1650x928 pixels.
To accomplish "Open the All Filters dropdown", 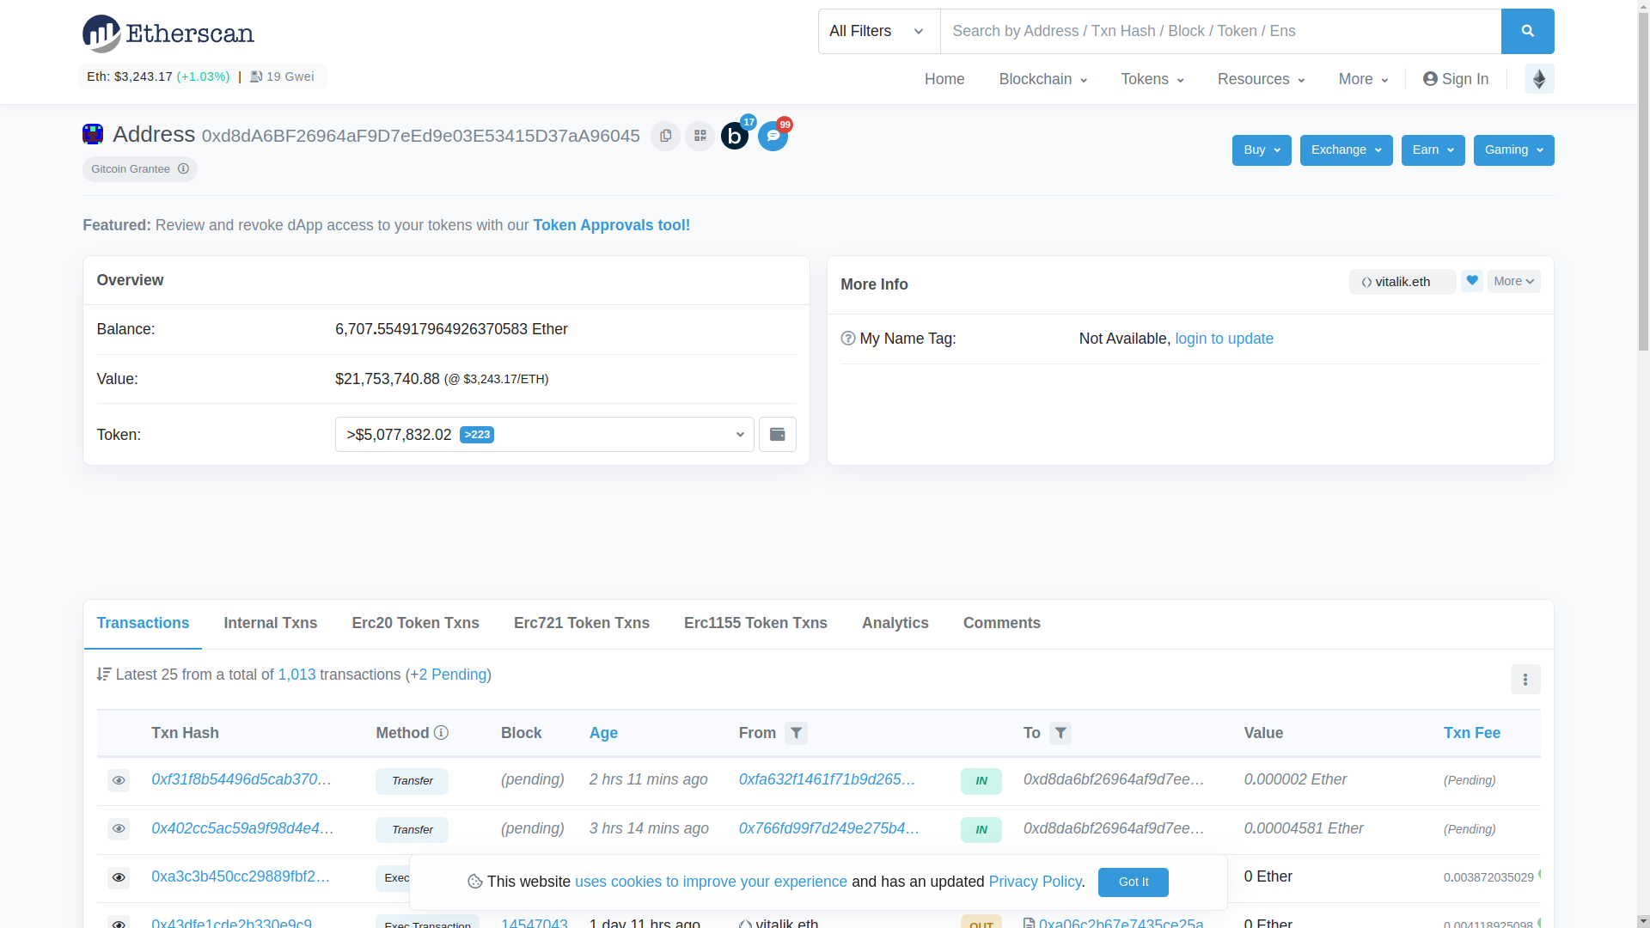I will [878, 31].
